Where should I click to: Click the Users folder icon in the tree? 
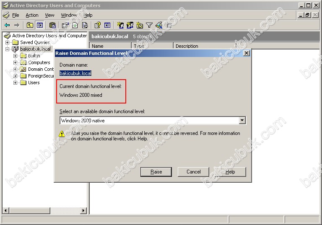pos(23,83)
